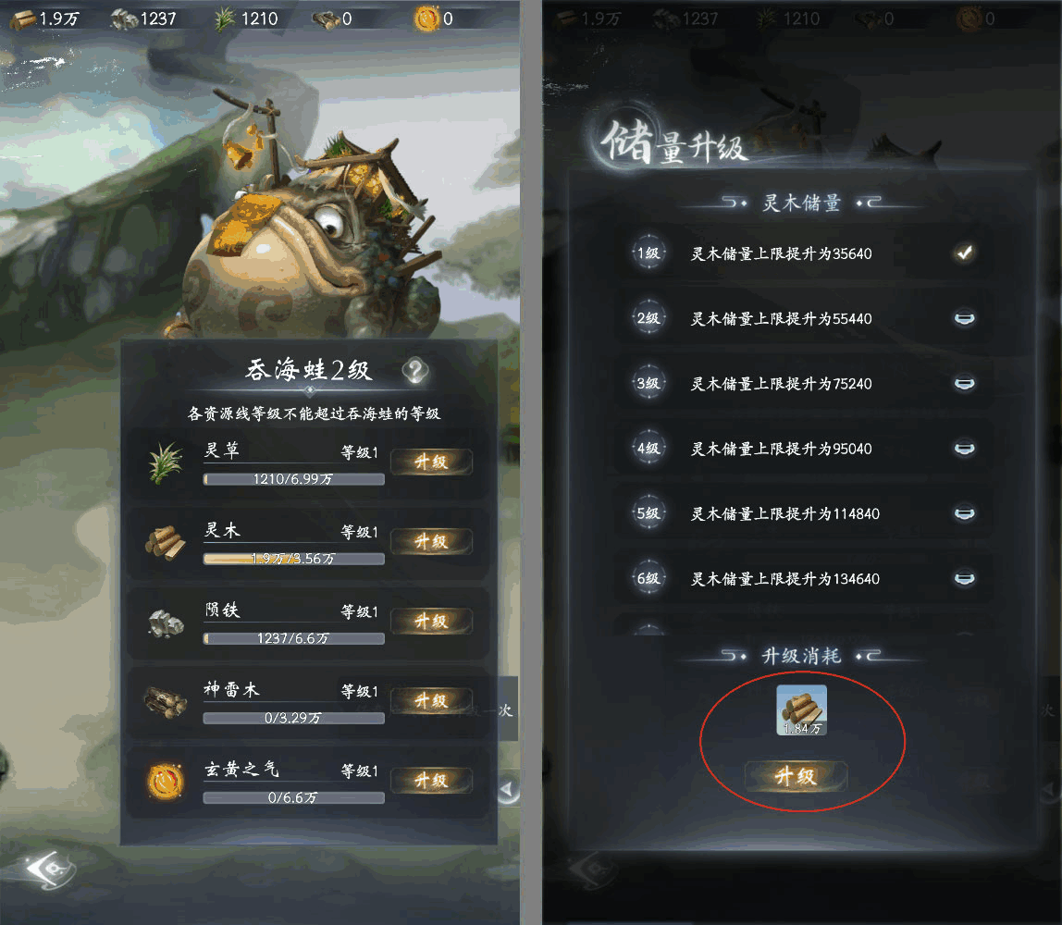Tap the 1.84万 wood cost thumbnail
Image resolution: width=1062 pixels, height=925 pixels.
pyautogui.click(x=801, y=709)
